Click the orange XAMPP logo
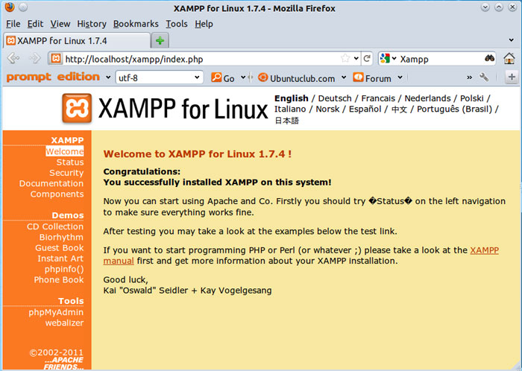 tap(77, 108)
